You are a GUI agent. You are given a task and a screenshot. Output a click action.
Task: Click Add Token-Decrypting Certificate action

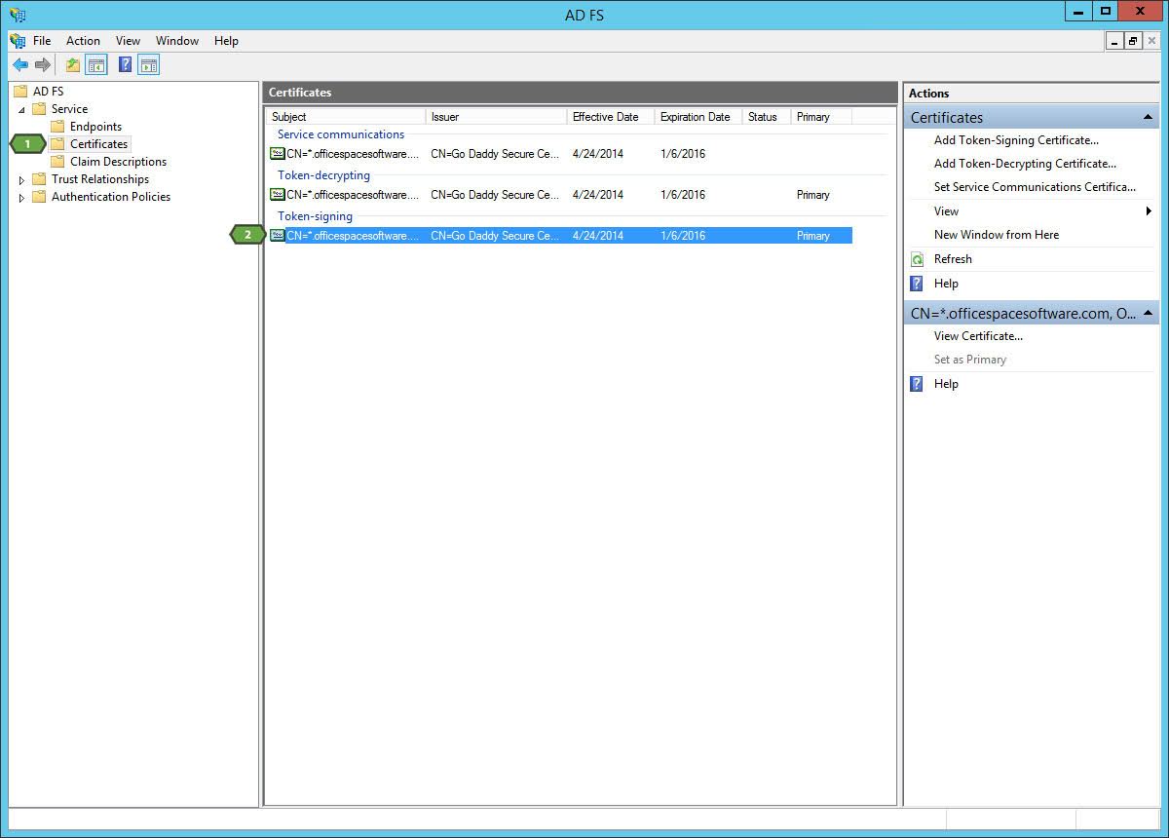[x=1025, y=164]
